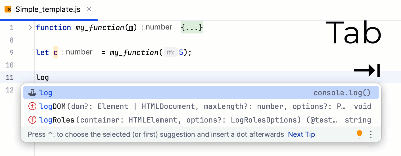This screenshot has width=401, height=156.
Task: Click the folded {...} code placeholder
Action: tap(192, 28)
